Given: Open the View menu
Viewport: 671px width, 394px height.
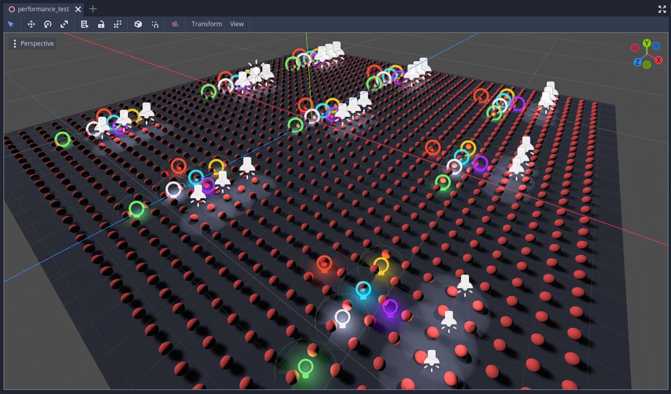Looking at the screenshot, I should point(237,24).
